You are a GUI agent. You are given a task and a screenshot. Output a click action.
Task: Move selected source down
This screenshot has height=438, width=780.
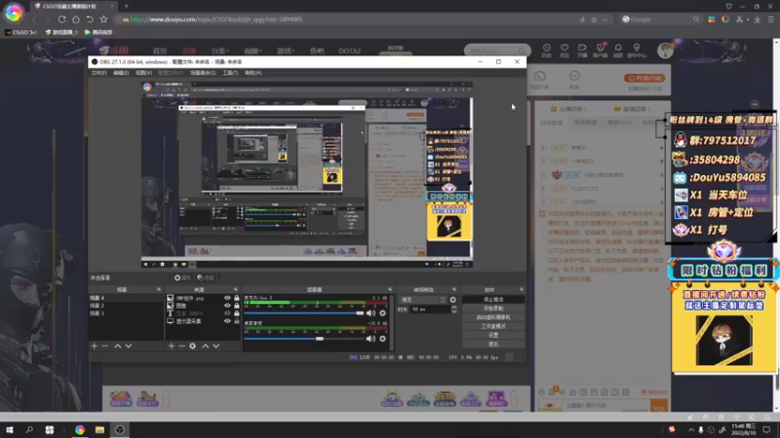pyautogui.click(x=215, y=346)
